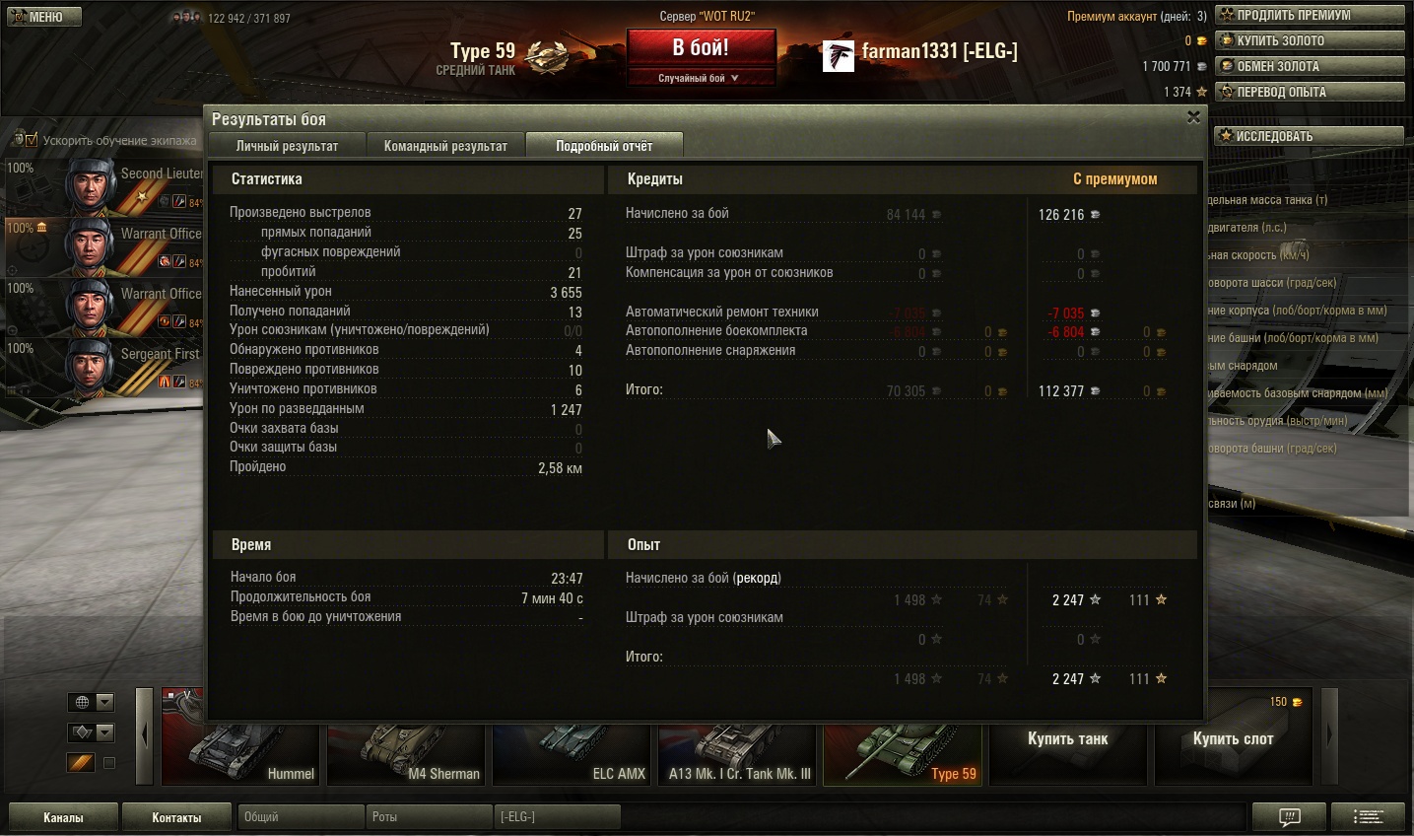This screenshot has width=1414, height=836.
Task: Open the random battle mode dropdown
Action: (700, 78)
